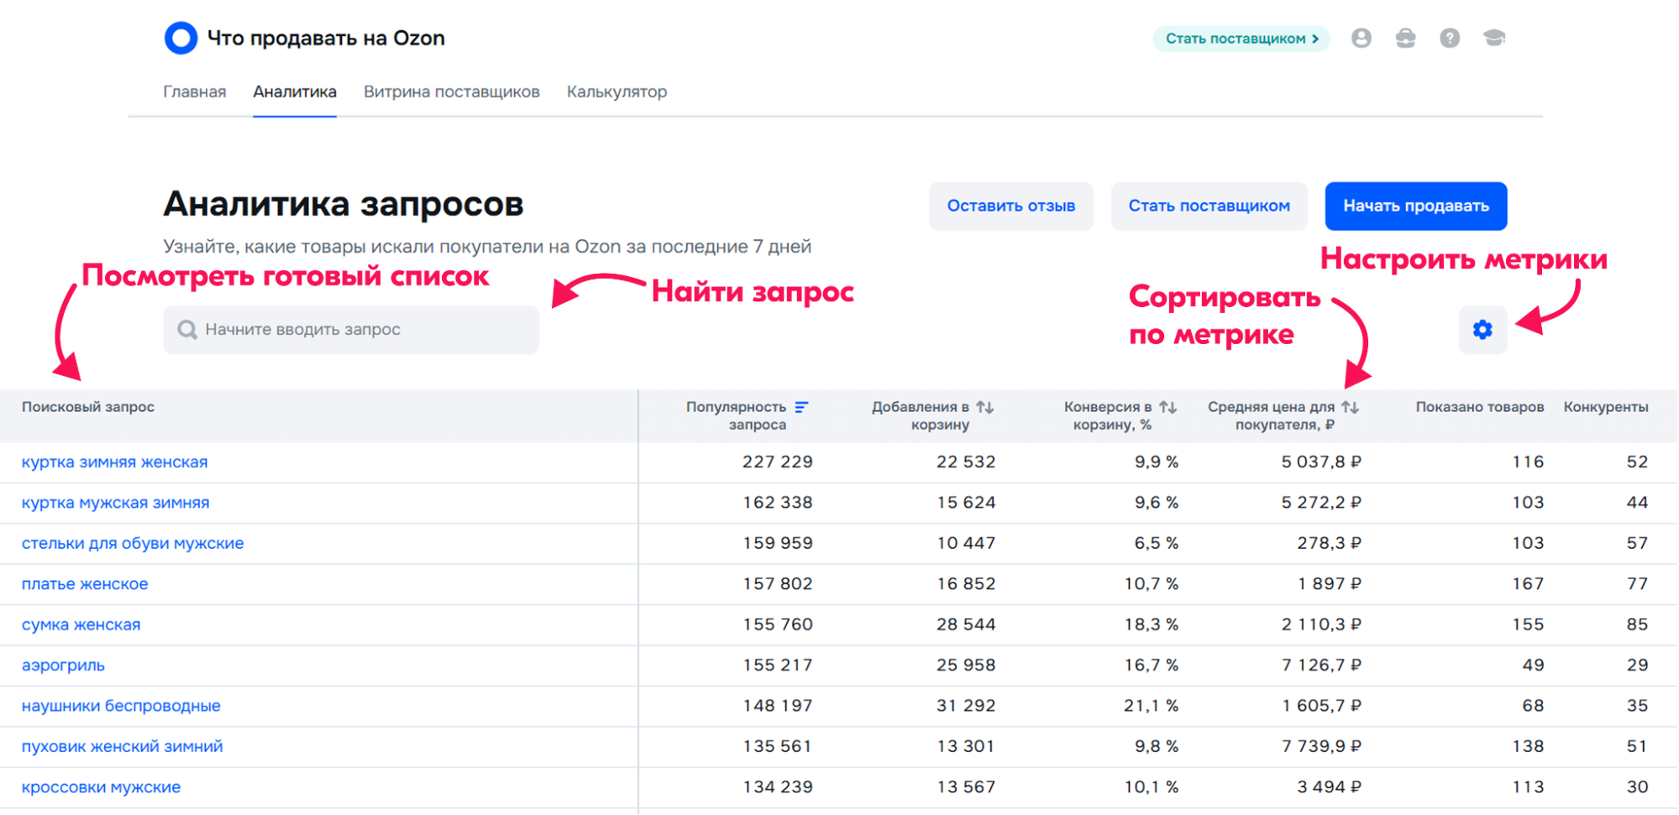
Task: Select the cart additions value 10 447
Action: 966,543
